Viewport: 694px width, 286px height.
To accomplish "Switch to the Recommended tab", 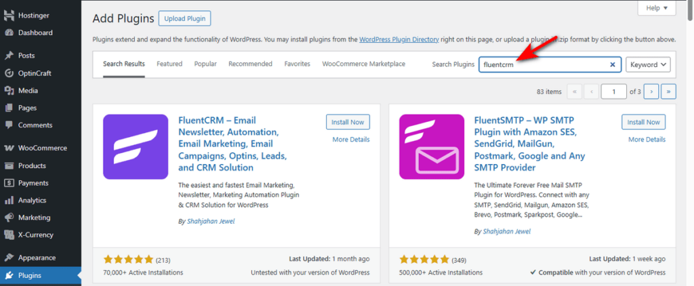I will [x=251, y=64].
